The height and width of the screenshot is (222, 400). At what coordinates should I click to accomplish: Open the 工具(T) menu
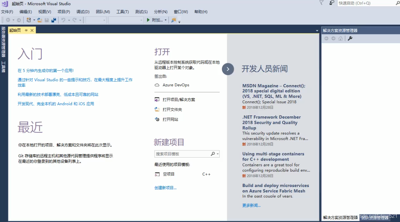(x=122, y=12)
